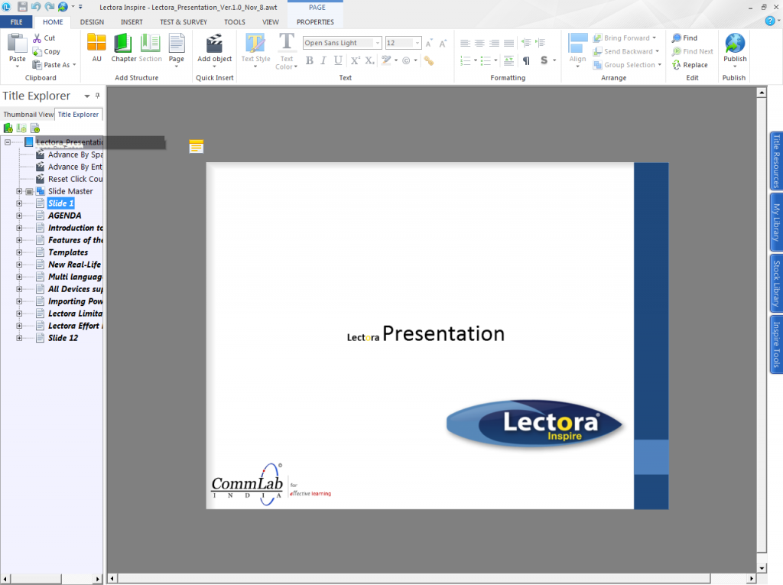
Task: Click the yellow note icon above the slide
Action: coord(197,146)
